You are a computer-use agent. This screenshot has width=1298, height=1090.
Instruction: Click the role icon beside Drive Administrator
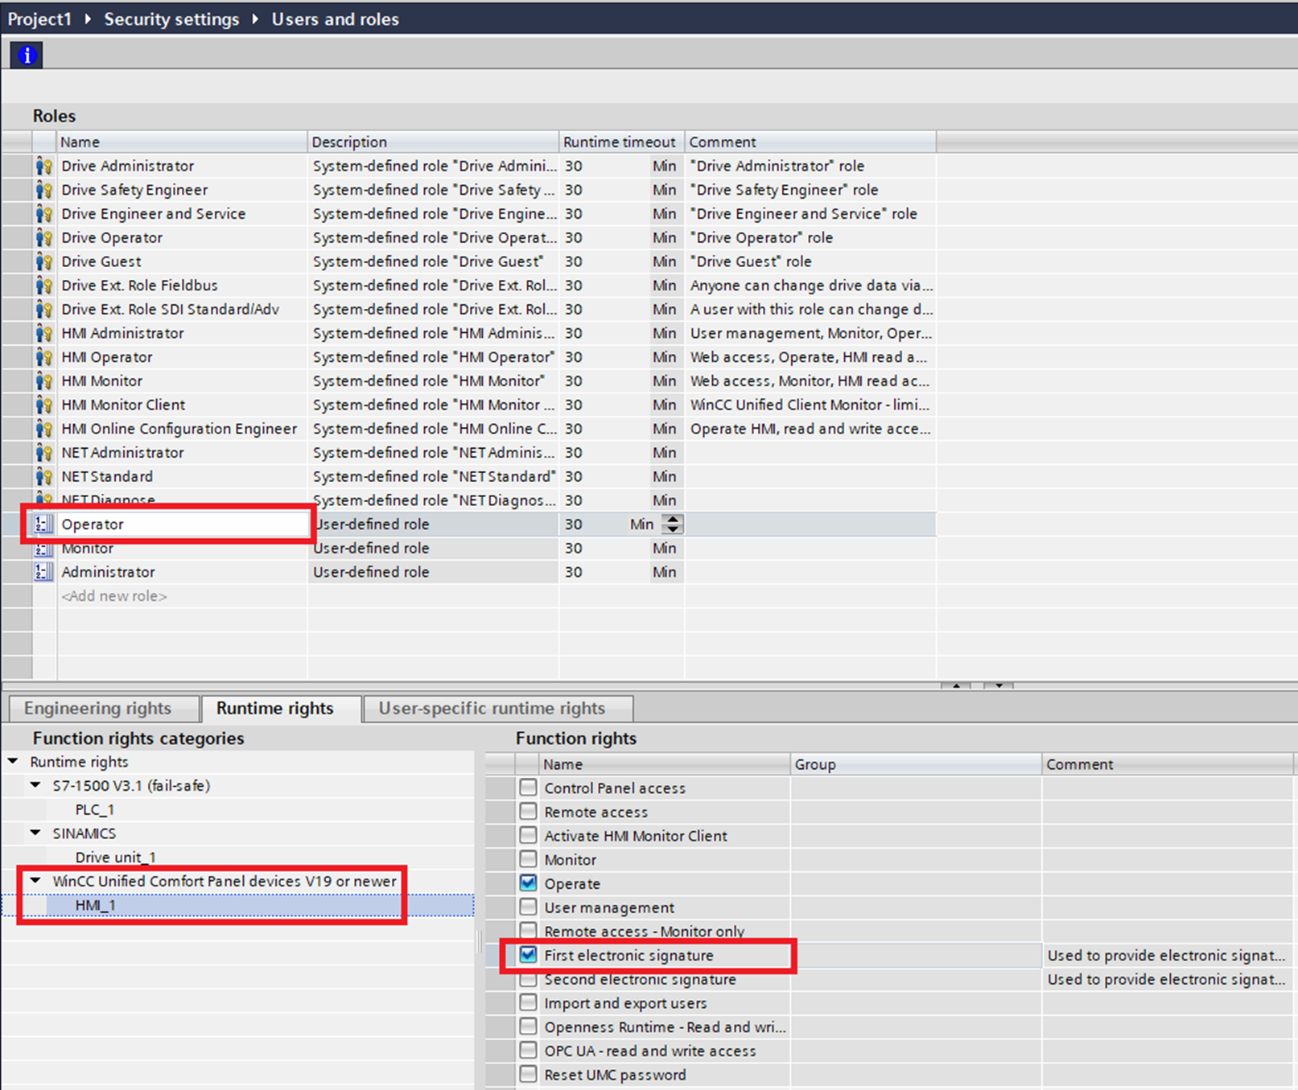point(43,167)
